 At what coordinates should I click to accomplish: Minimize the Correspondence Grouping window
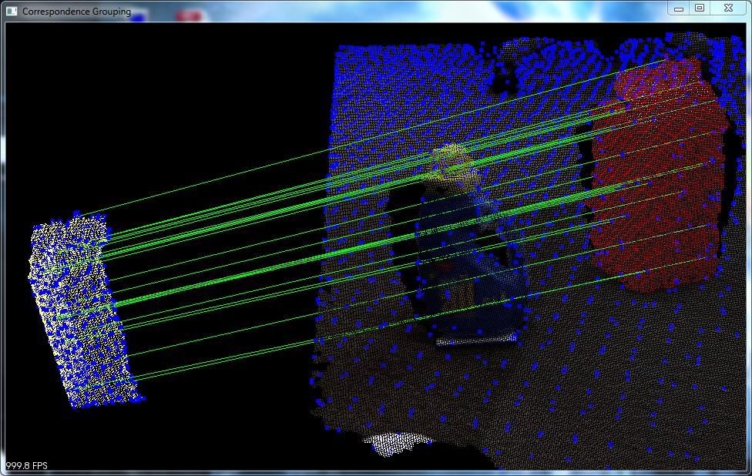click(x=680, y=8)
